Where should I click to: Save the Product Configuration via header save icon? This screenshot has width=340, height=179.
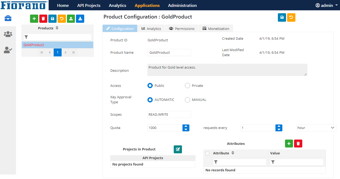pos(282,17)
